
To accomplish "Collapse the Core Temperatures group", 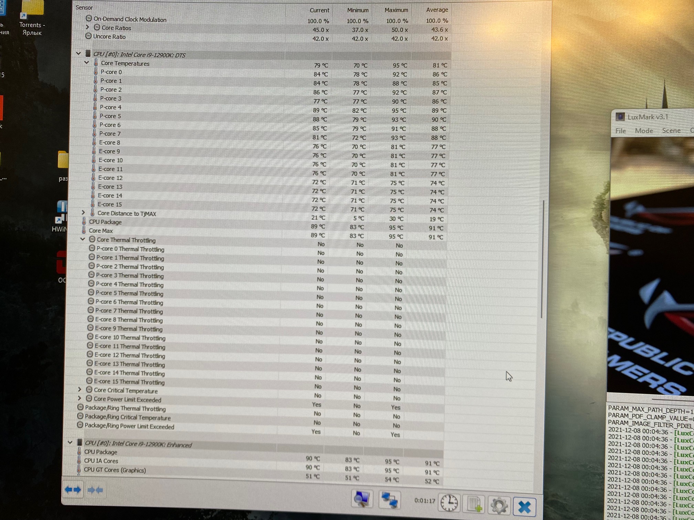I will pyautogui.click(x=87, y=63).
